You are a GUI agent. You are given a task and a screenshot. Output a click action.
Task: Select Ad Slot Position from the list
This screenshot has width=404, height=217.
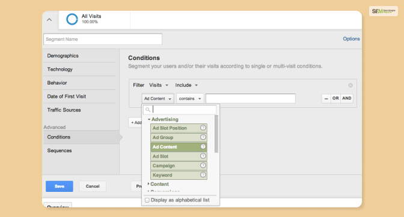pos(179,128)
